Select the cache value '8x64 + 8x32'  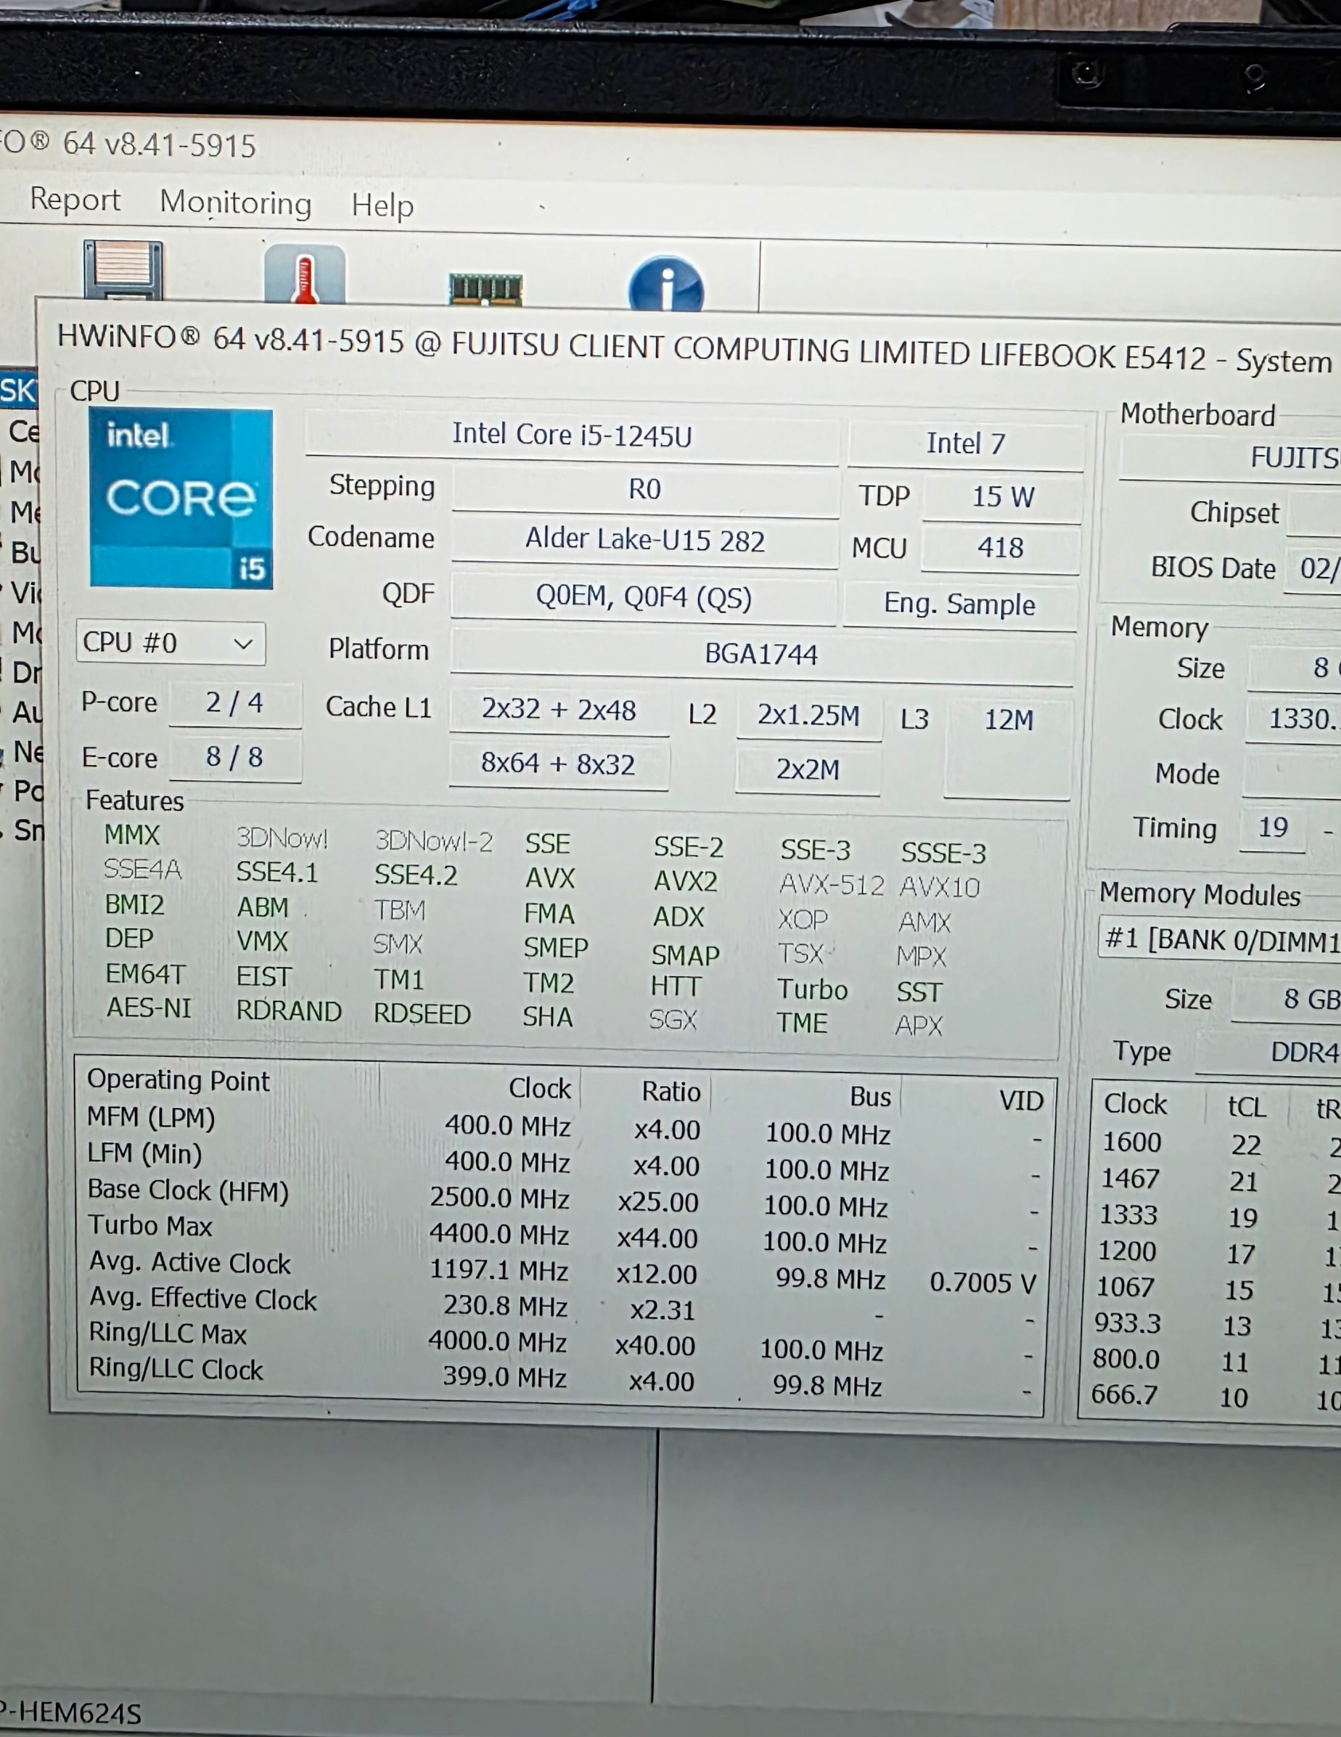[x=558, y=764]
